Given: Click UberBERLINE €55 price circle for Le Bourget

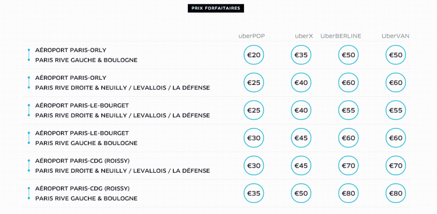Looking at the screenshot, I should [x=349, y=110].
